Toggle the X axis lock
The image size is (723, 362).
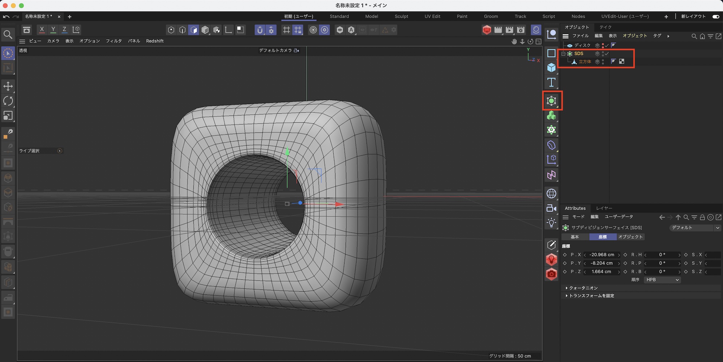[x=42, y=30]
